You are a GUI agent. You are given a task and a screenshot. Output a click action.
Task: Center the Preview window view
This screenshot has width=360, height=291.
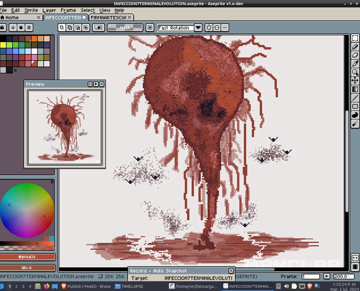click(x=90, y=84)
